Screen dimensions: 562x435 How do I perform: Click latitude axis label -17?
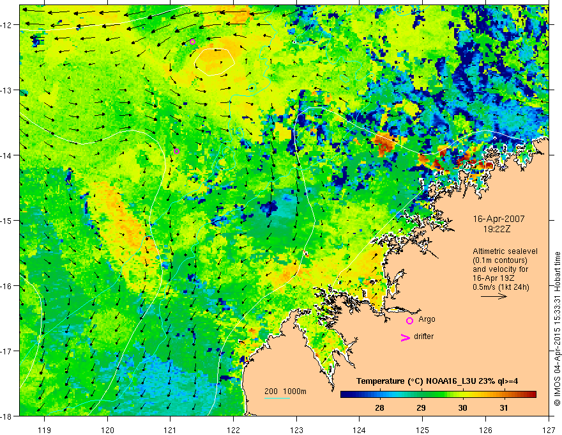tap(7, 351)
